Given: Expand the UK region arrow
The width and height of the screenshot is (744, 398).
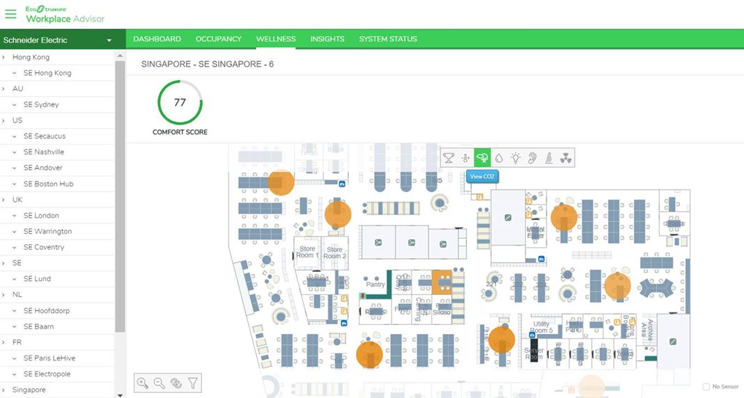Looking at the screenshot, I should click(x=3, y=200).
